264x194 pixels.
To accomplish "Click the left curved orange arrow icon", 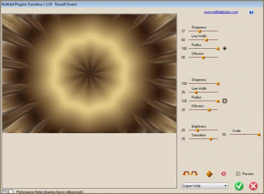I will point(186,174).
